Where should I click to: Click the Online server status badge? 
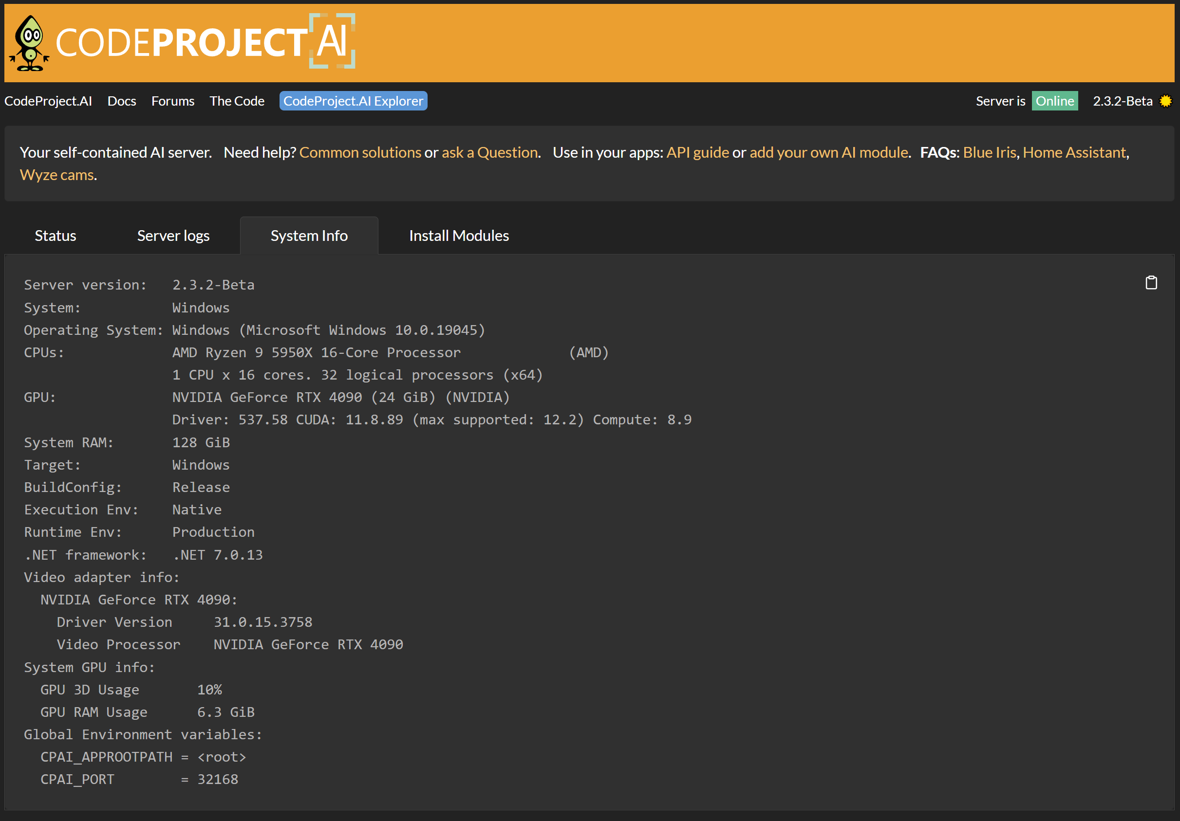tap(1055, 101)
